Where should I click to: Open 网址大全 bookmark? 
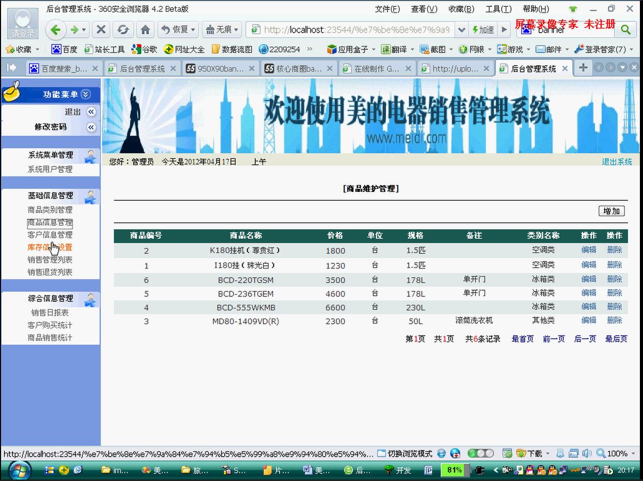click(184, 49)
